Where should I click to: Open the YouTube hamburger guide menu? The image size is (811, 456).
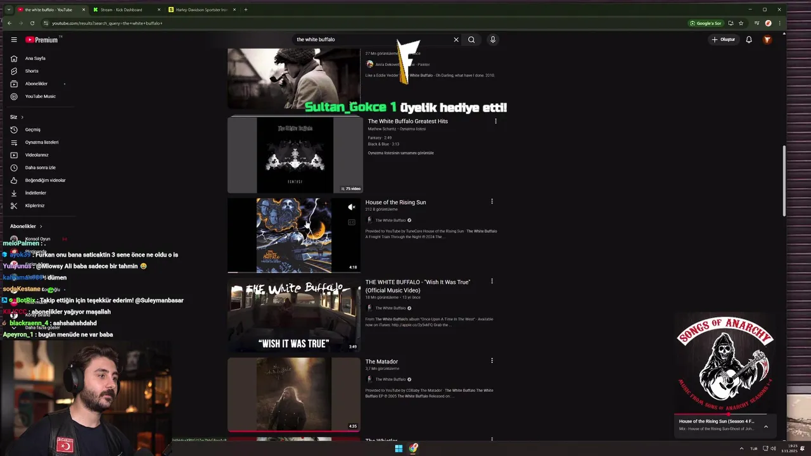click(x=14, y=39)
